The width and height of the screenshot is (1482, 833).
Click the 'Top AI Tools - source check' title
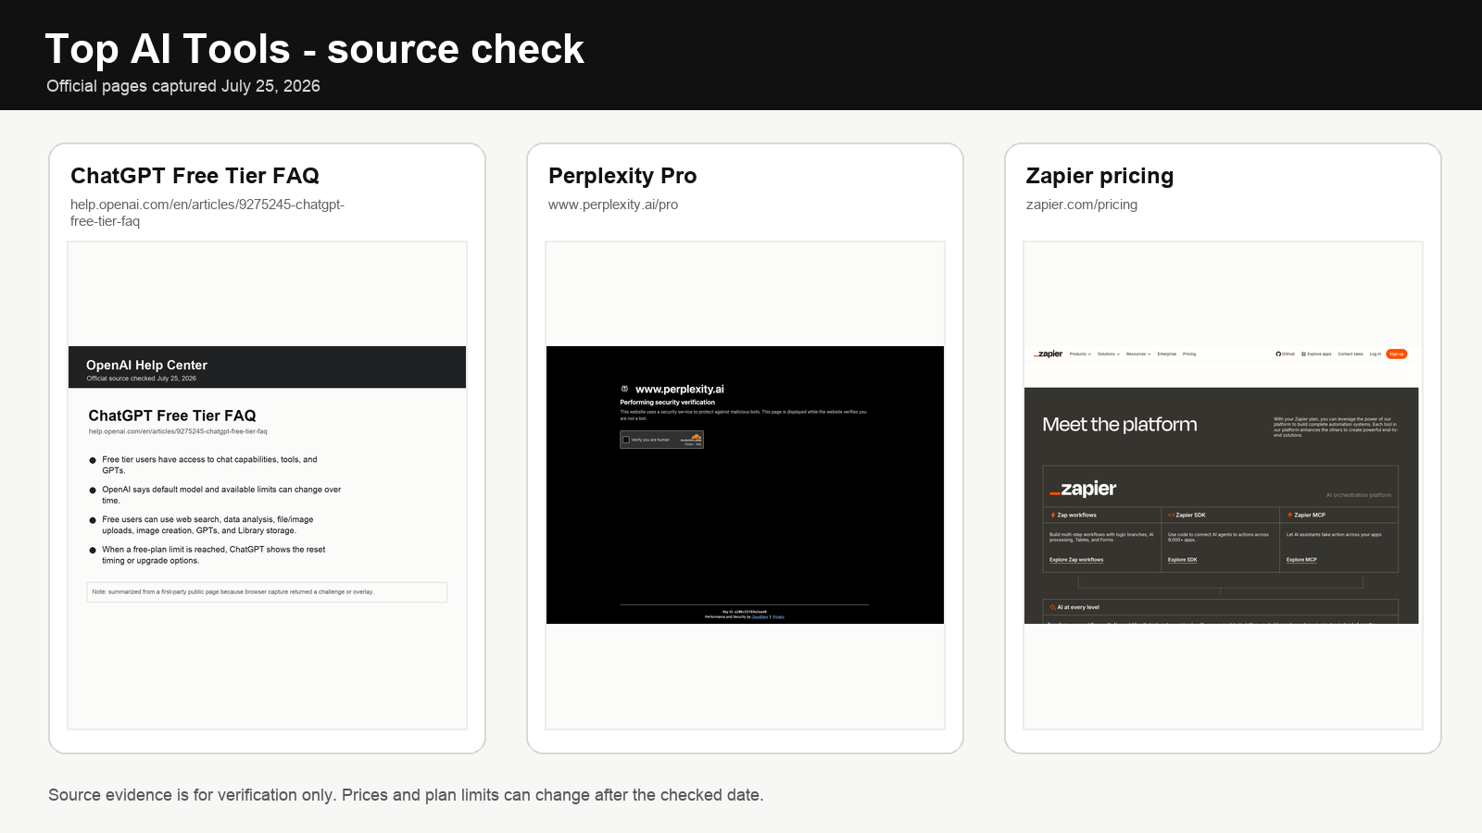315,49
